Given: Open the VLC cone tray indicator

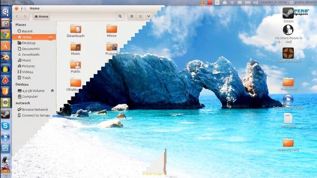Looking at the screenshot, I should (x=202, y=2).
